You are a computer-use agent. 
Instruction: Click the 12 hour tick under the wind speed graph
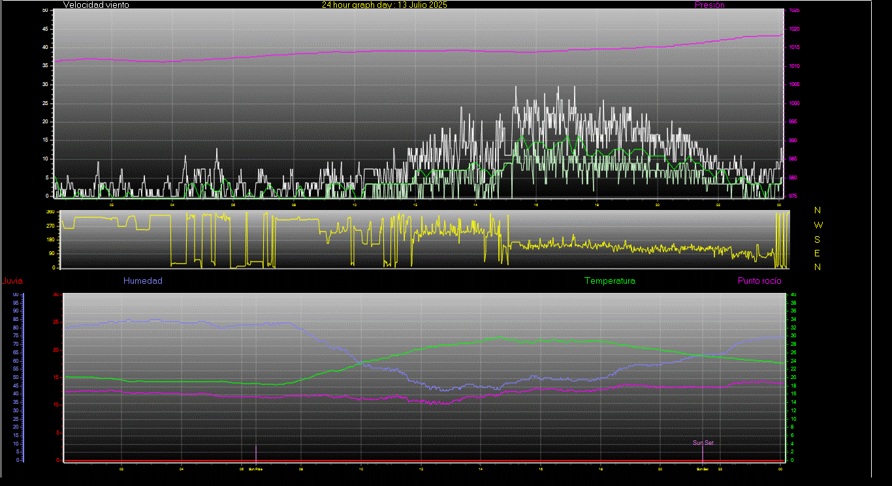415,205
